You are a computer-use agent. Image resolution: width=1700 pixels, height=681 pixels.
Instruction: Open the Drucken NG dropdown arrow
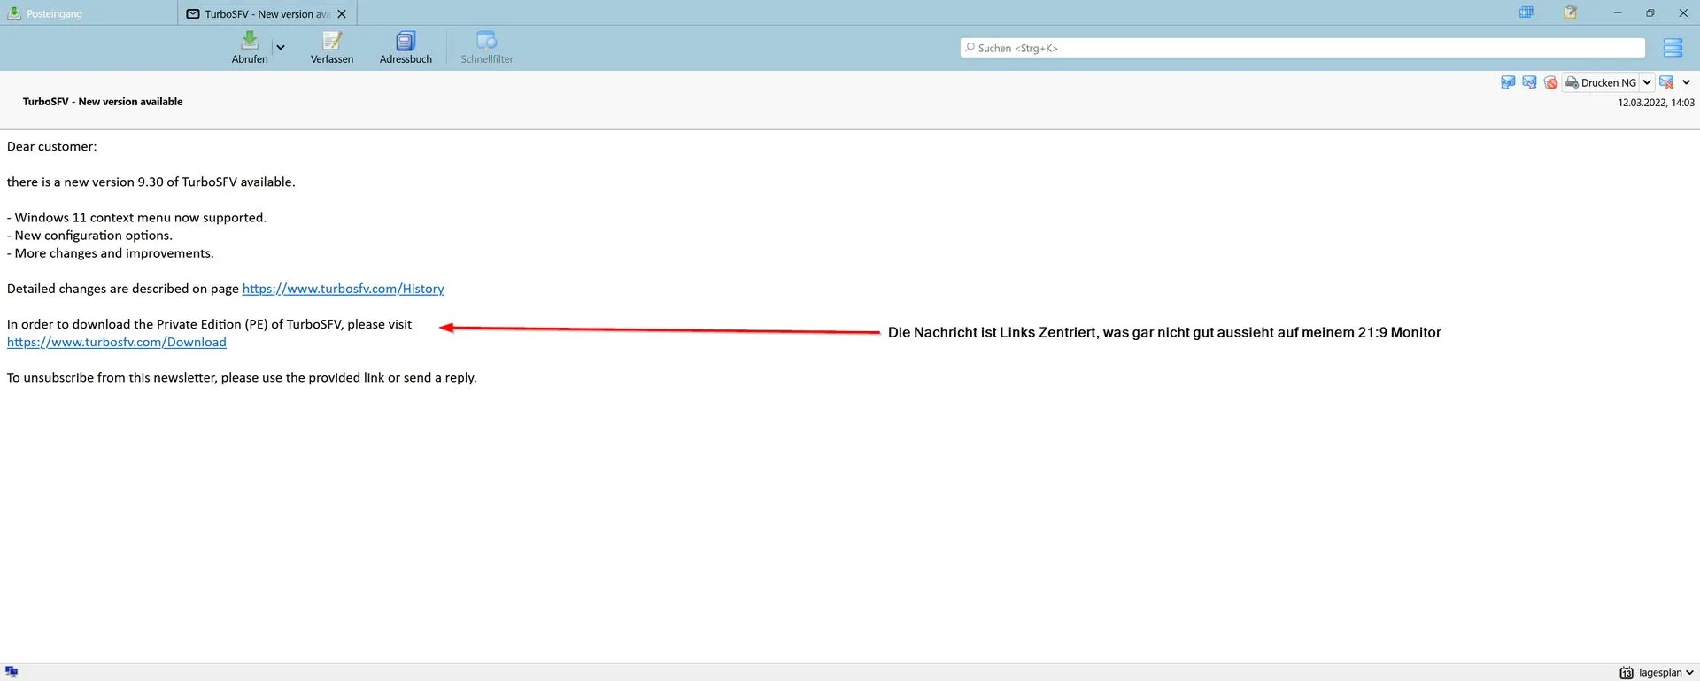1647,82
